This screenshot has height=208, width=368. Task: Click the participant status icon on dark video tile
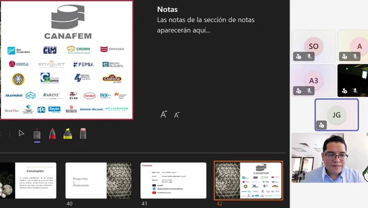pos(345,91)
